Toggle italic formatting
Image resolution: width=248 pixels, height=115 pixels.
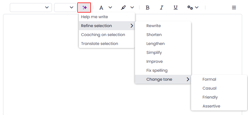161,8
